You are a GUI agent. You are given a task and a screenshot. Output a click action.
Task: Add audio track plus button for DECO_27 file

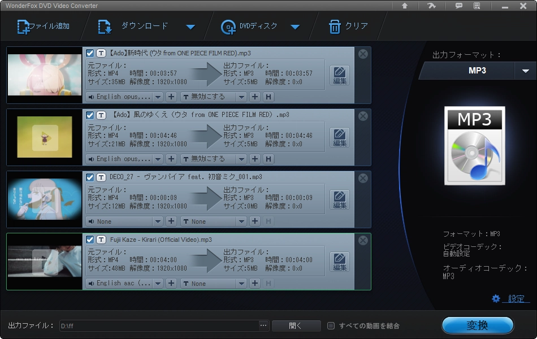(x=171, y=221)
